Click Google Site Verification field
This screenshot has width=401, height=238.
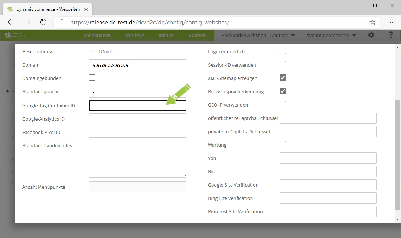tap(328, 185)
